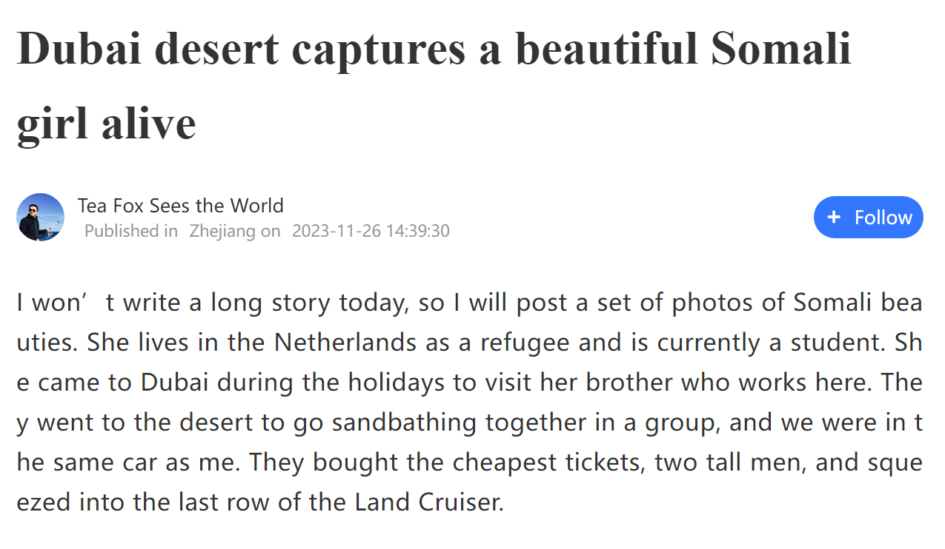The width and height of the screenshot is (945, 549).
Task: Click the word 'photos' in the first sentence
Action: point(709,303)
